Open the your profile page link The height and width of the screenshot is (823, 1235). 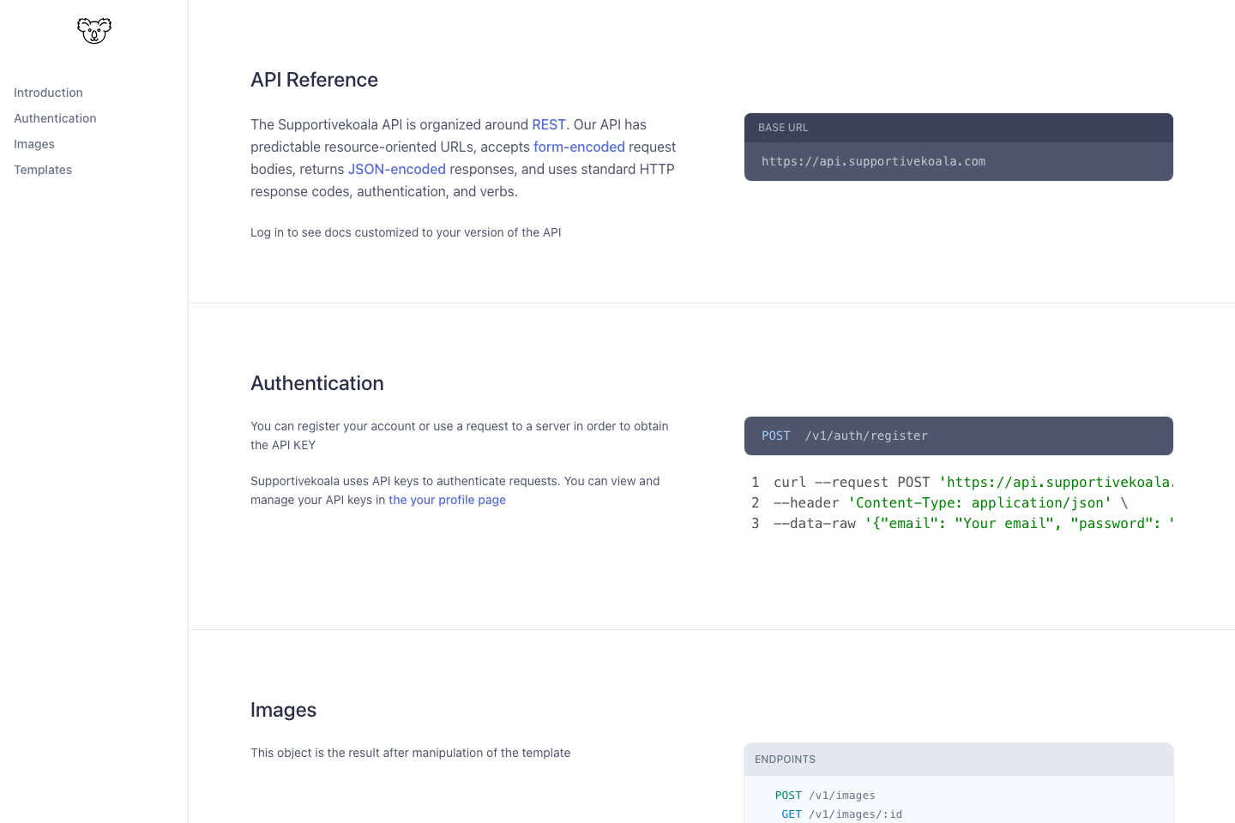tap(447, 500)
